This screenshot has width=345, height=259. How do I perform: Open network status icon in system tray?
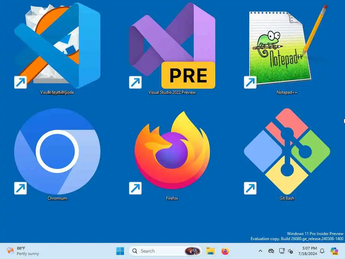coord(282,251)
